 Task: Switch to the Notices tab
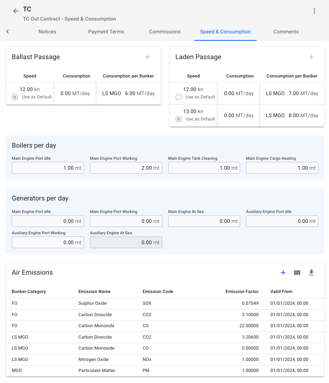(47, 32)
